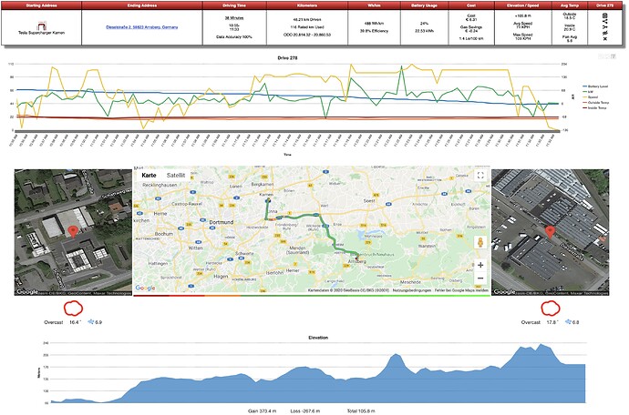
Task: Click the Hagen label on the map
Action: [x=221, y=277]
